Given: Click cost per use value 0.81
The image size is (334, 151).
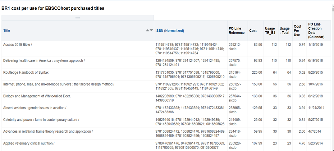Looking at the screenshot, I should 302,120.
